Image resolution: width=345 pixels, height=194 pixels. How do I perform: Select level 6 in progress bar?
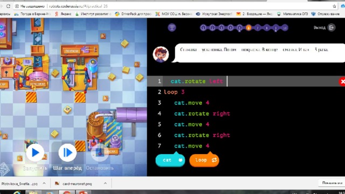point(249,27)
